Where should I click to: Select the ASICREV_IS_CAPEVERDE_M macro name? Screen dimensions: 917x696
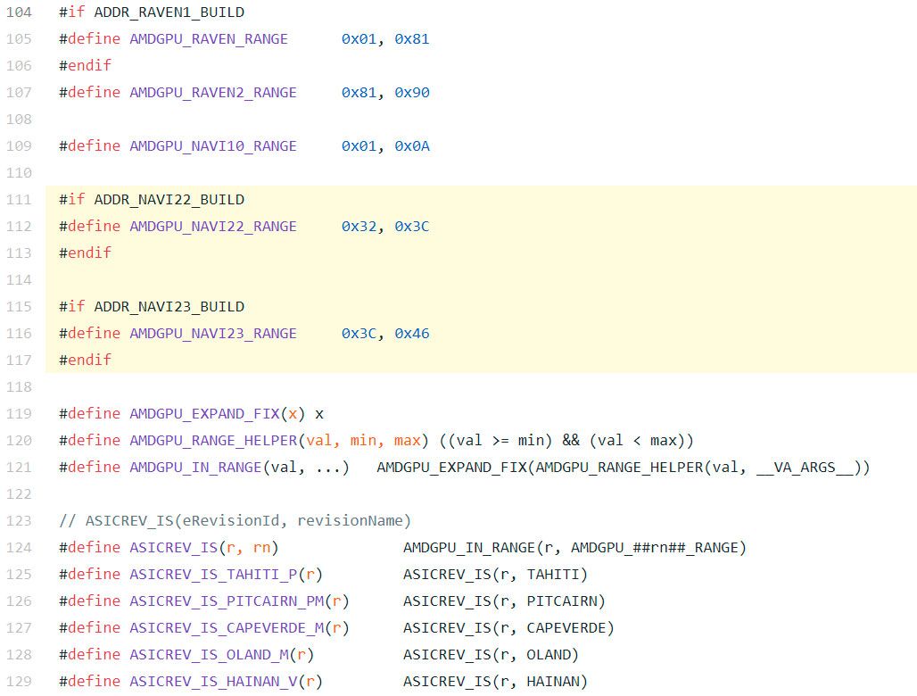[x=228, y=627]
